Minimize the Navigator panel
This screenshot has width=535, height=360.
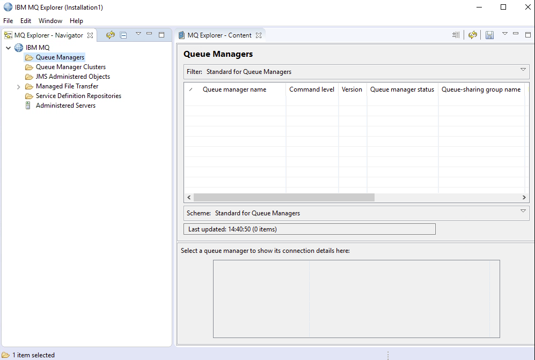[149, 33]
